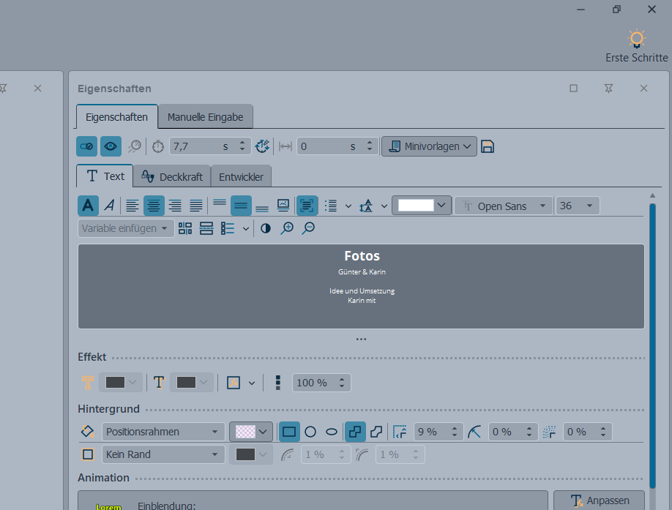
Task: Click the contrast half-circle icon
Action: tap(266, 228)
